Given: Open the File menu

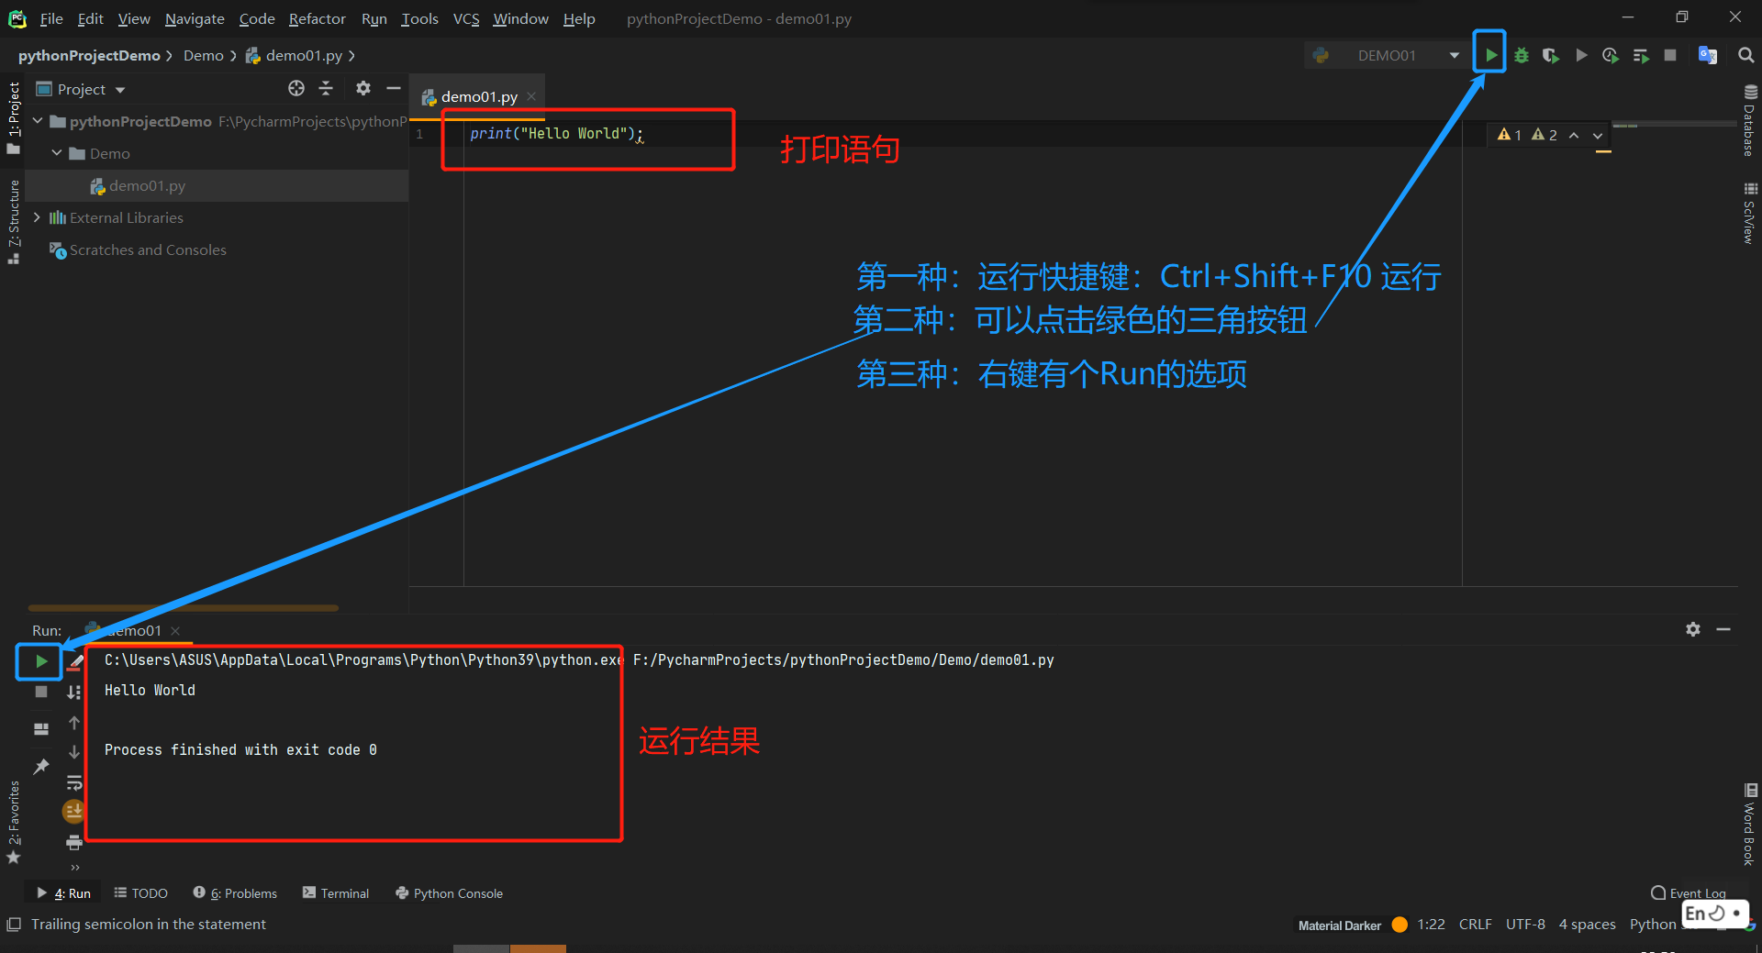Looking at the screenshot, I should coord(51,19).
